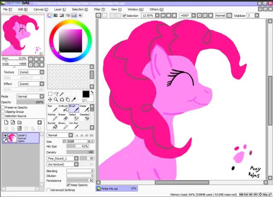Screen dimensions: 273x197
Task: Click the canvas horizontal scrollbar
Action: click(182, 182)
